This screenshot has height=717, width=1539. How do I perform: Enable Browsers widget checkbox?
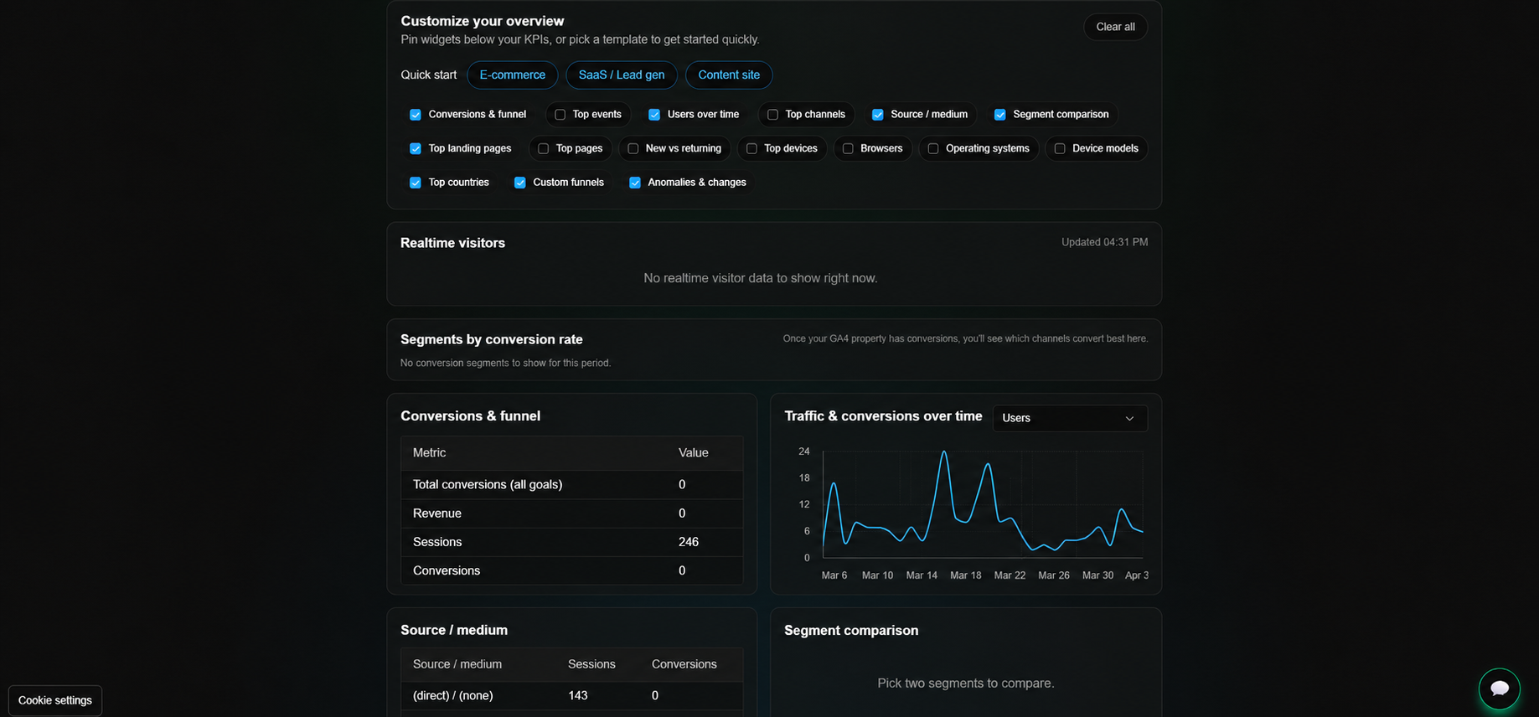click(x=848, y=148)
